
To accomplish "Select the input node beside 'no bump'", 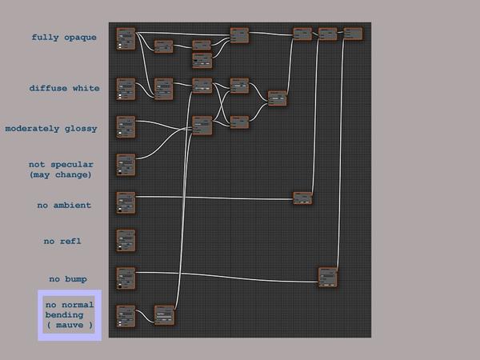I will (126, 278).
